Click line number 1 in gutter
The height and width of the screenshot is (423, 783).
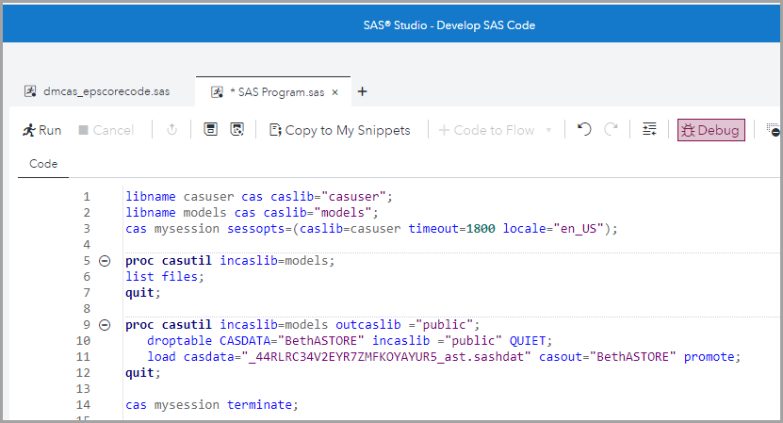click(87, 197)
